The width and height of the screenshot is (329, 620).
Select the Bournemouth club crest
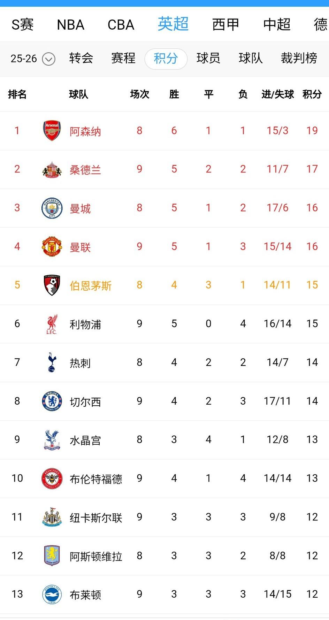(52, 285)
